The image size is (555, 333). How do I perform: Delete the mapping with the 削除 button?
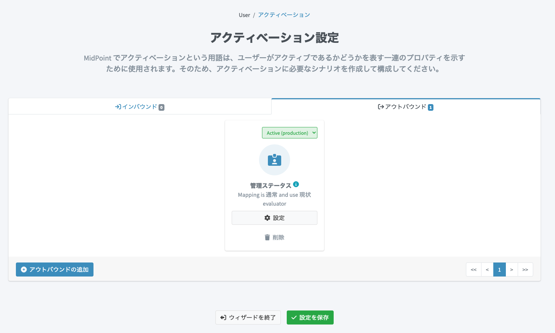pyautogui.click(x=275, y=237)
